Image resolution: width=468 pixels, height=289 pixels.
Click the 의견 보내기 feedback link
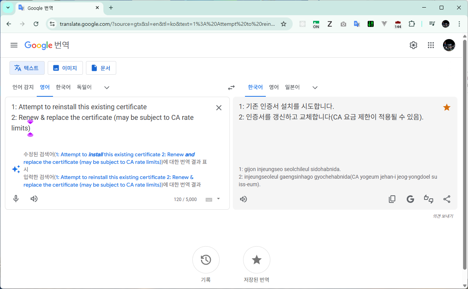(x=443, y=216)
